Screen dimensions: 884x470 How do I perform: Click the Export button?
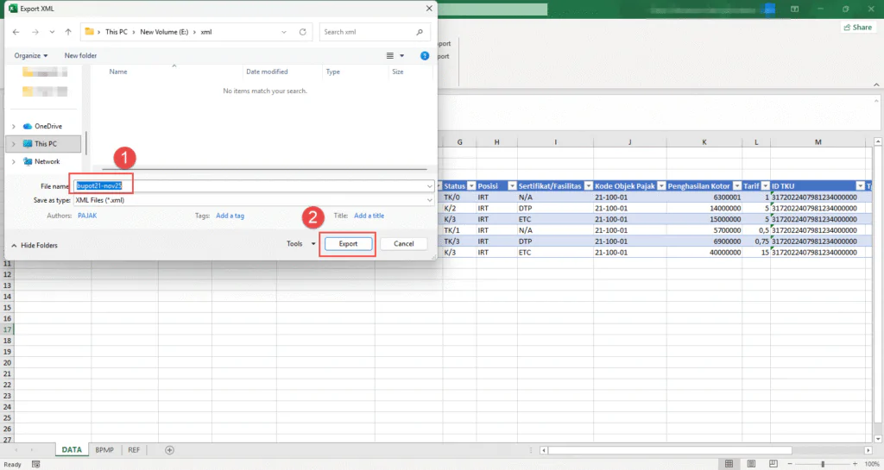pyautogui.click(x=348, y=244)
